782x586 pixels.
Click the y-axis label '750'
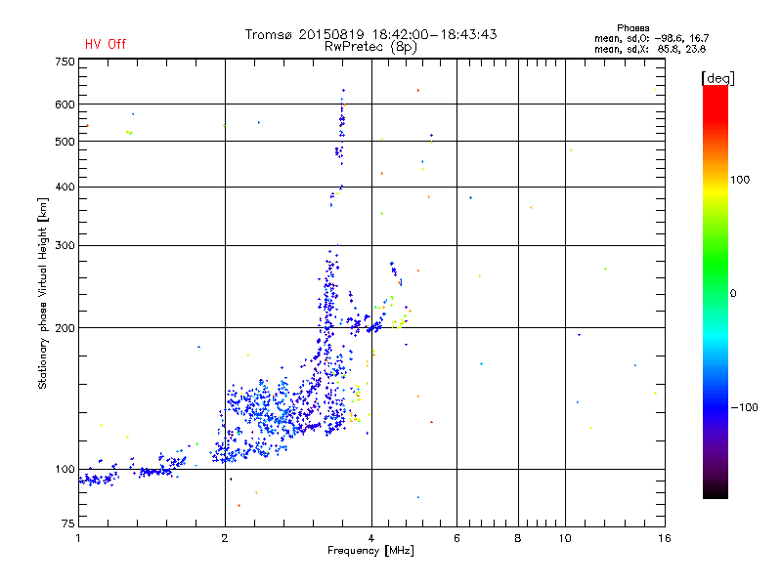click(65, 62)
